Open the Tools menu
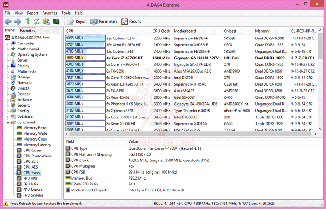Viewport: 326px width, 209px height. (66, 13)
